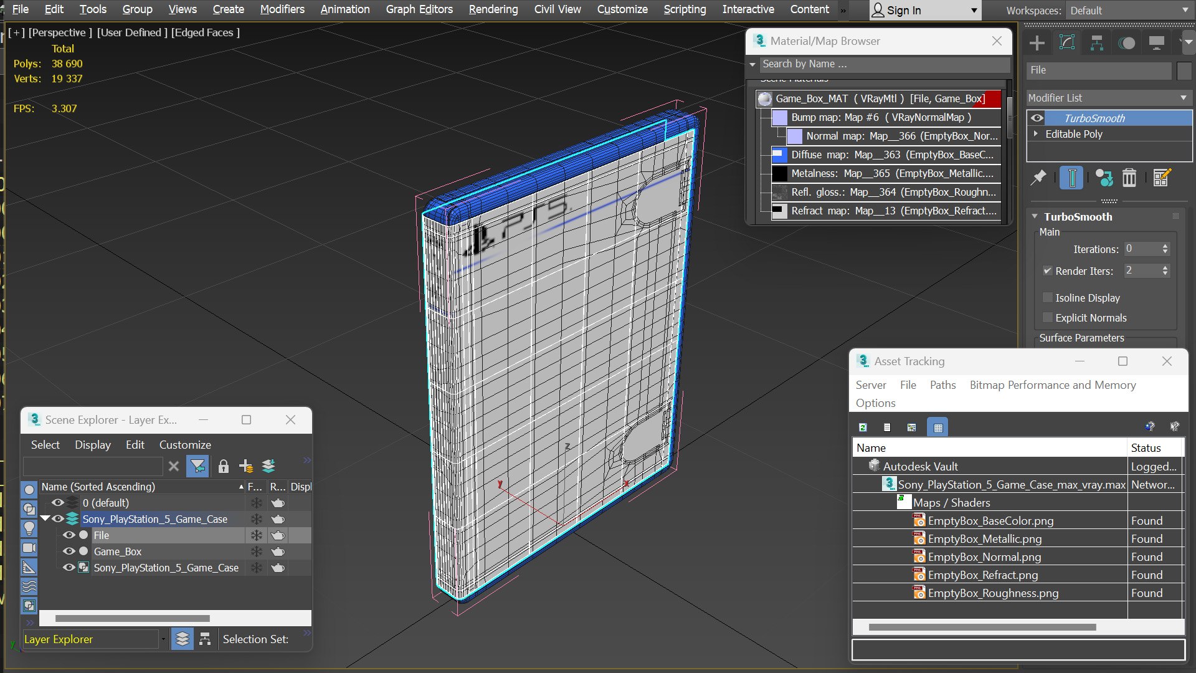Open the Create command panel tab
Screen dimensions: 1196x673
point(1037,43)
